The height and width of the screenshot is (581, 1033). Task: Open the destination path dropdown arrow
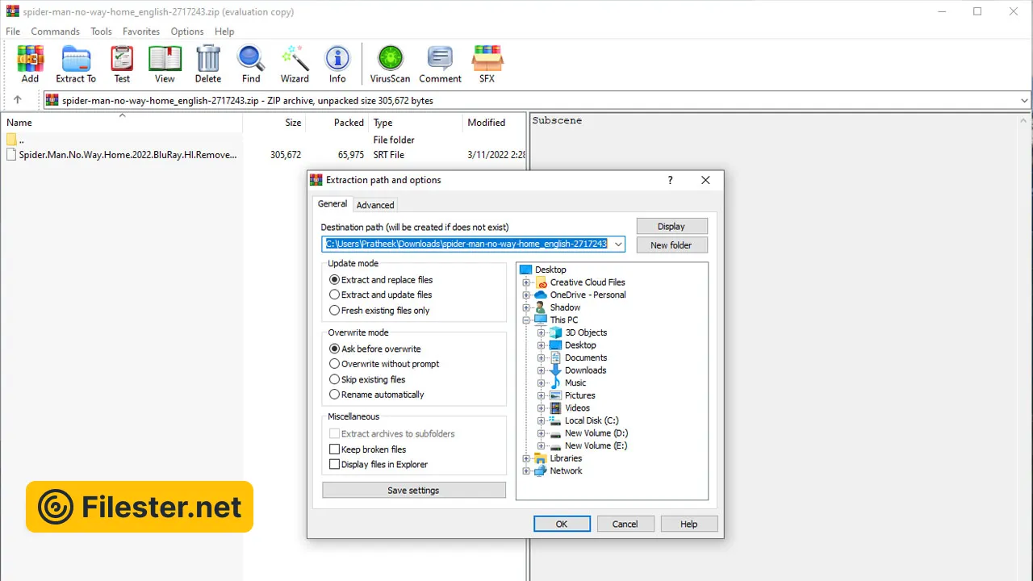(x=618, y=244)
